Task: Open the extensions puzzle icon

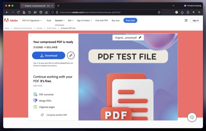Action: pyautogui.click(x=188, y=12)
